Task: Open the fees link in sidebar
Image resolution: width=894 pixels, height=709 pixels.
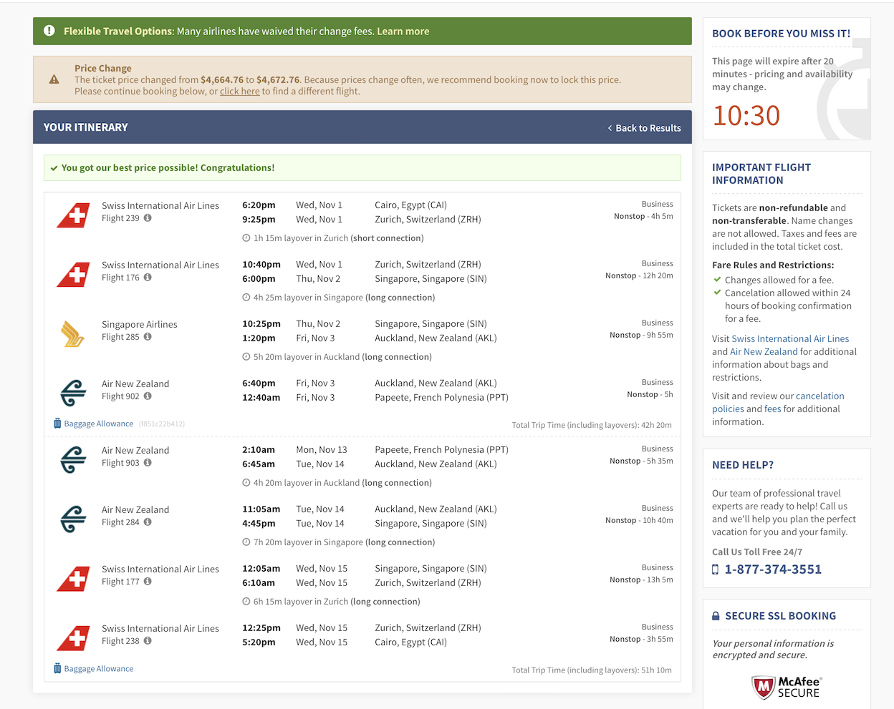Action: [x=773, y=409]
